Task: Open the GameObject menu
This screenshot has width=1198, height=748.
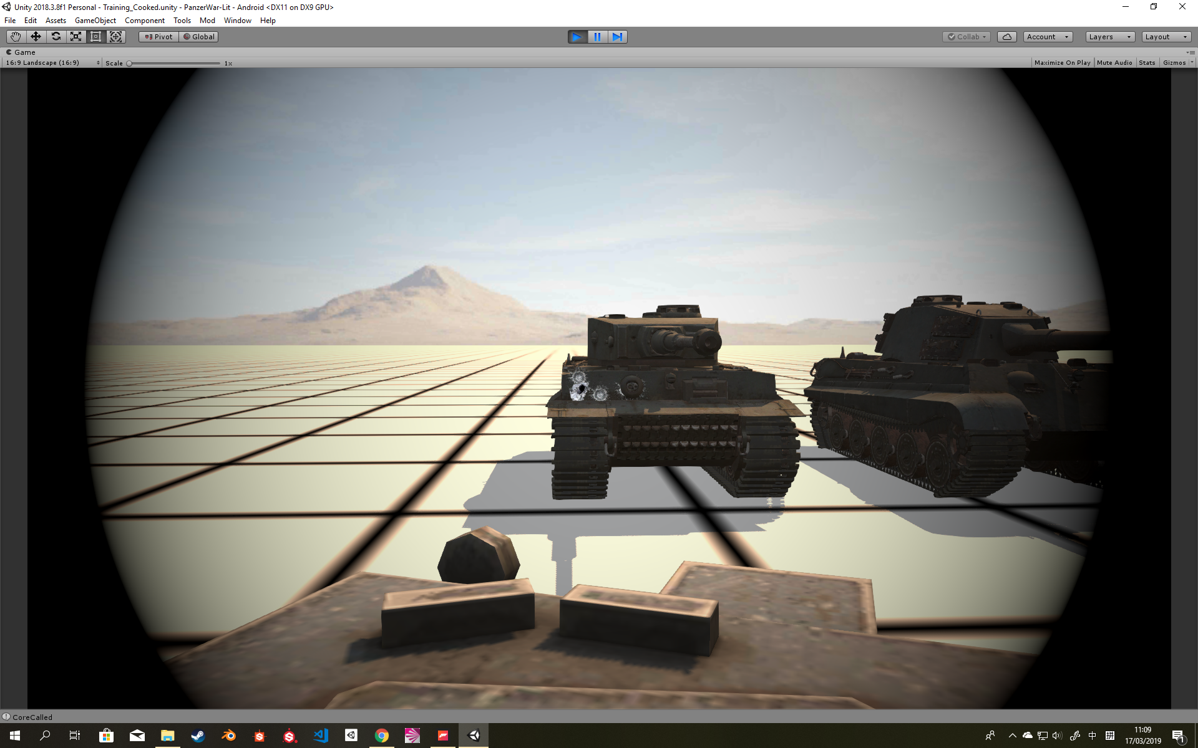Action: tap(95, 21)
